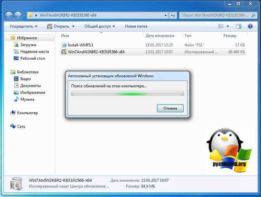The image size is (261, 197).
Task: Click the Документы document icon
Action: tap(16, 85)
